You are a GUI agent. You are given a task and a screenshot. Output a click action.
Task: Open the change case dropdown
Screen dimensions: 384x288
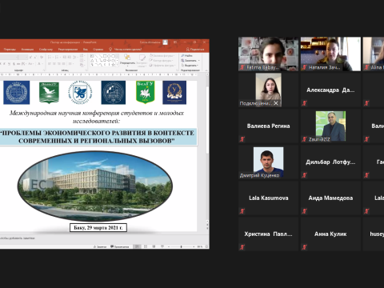coord(31,64)
